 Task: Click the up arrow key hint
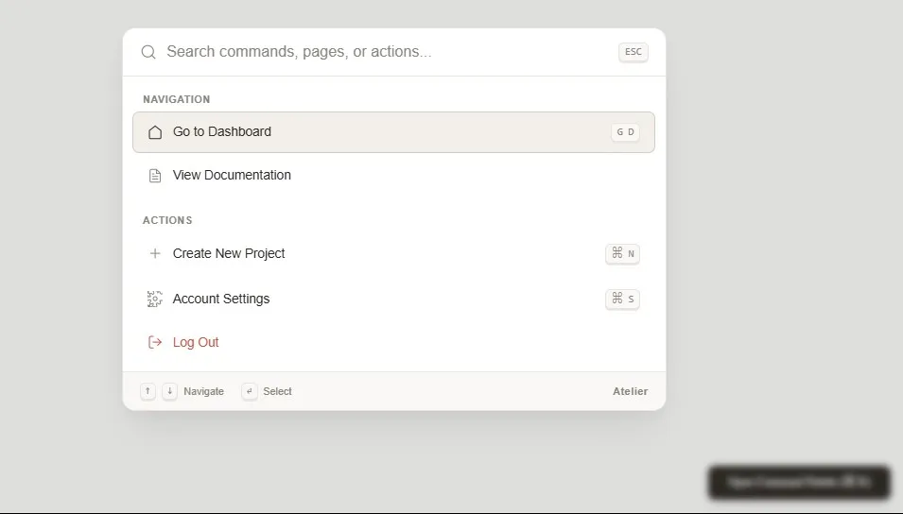coord(148,391)
